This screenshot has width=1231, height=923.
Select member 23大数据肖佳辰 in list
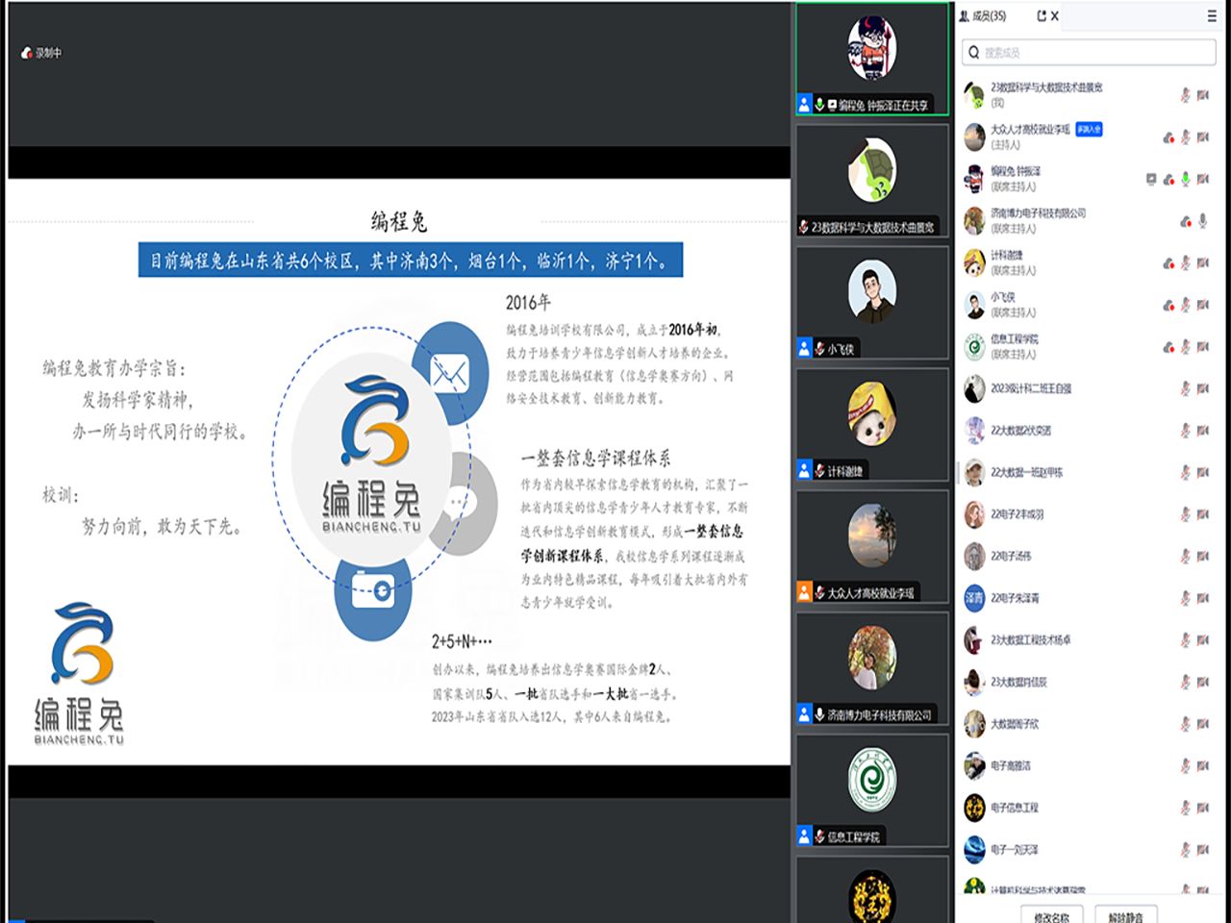(1090, 682)
